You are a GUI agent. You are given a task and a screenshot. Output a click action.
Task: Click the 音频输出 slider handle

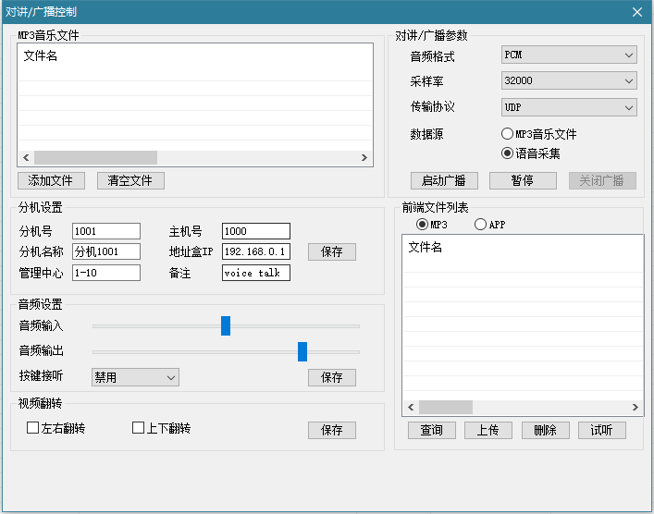click(x=302, y=351)
